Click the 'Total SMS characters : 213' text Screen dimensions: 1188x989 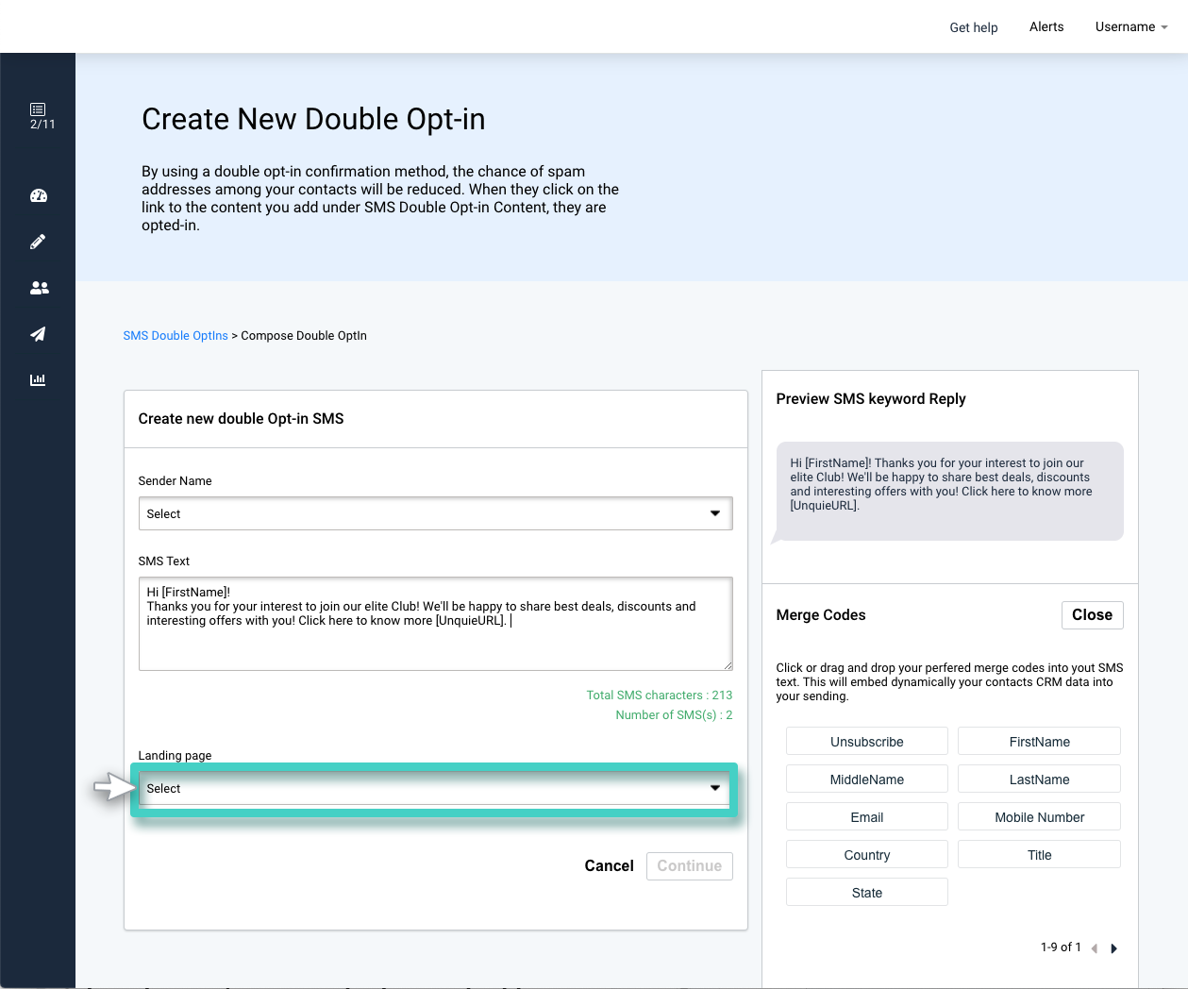tap(660, 696)
